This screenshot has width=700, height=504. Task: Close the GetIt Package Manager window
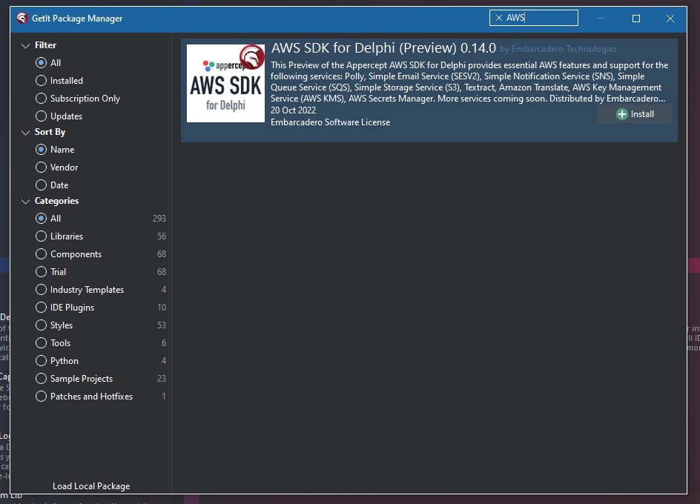point(670,19)
